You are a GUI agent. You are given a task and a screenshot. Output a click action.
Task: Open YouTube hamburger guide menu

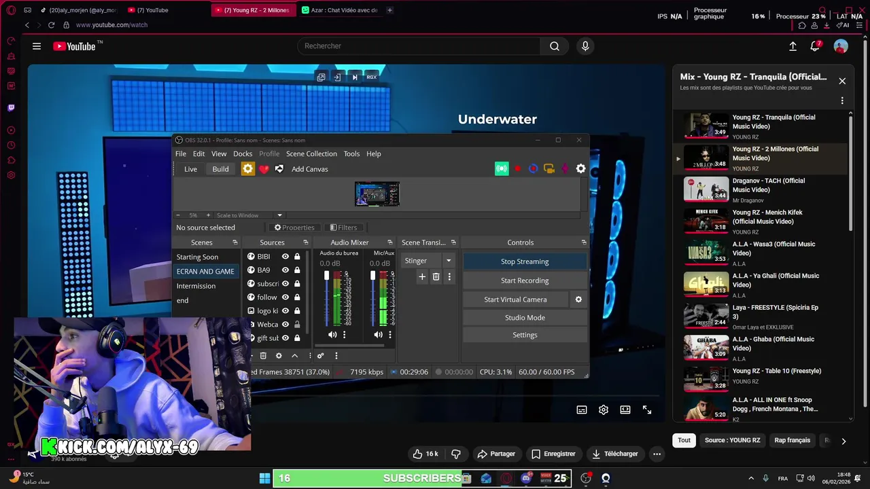click(x=37, y=46)
